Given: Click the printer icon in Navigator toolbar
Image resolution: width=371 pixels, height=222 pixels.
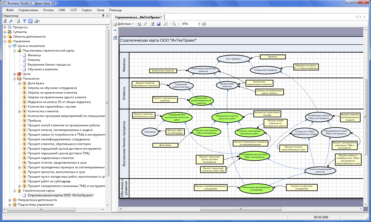Looking at the screenshot, I should coord(36,21).
